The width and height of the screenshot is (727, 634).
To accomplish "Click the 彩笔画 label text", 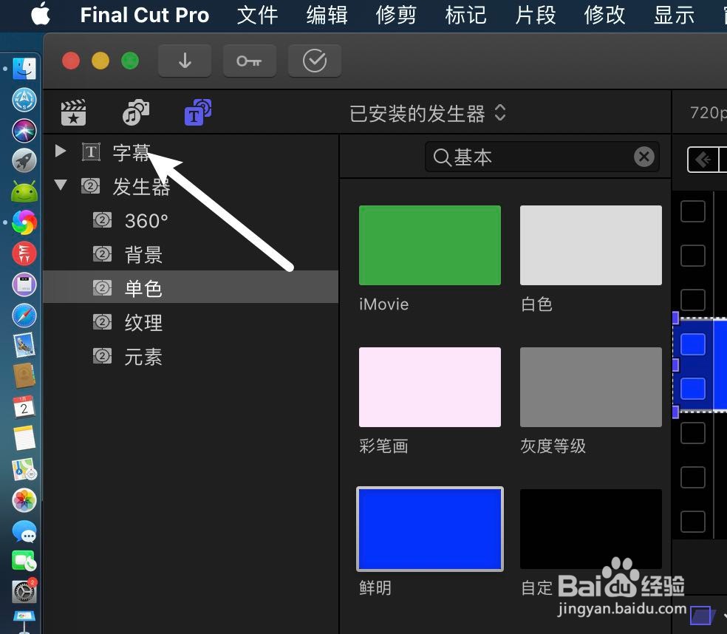I will coord(384,446).
